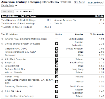
Task: Open the Get Price Quotes link
Action: 28,16
